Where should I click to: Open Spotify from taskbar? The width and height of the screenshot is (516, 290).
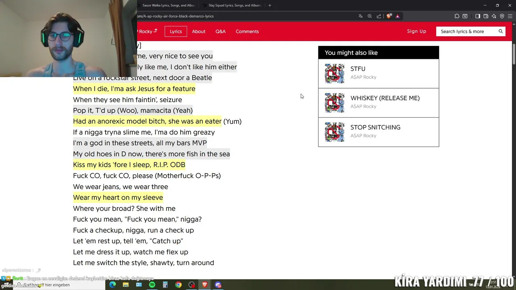coord(152,285)
